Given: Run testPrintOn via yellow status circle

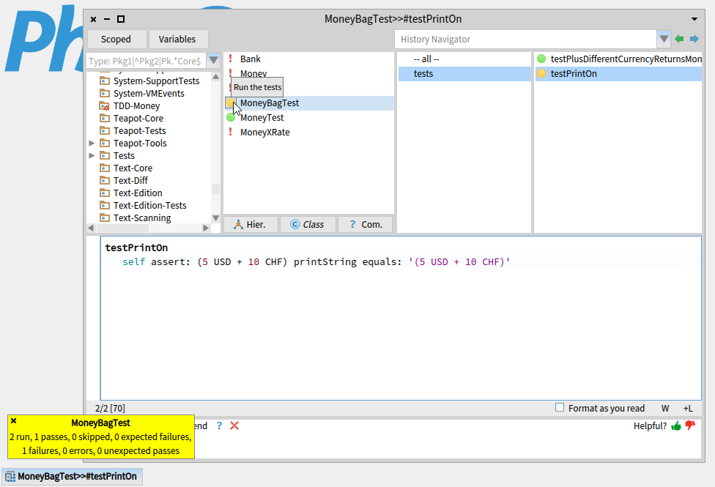Looking at the screenshot, I should (541, 73).
